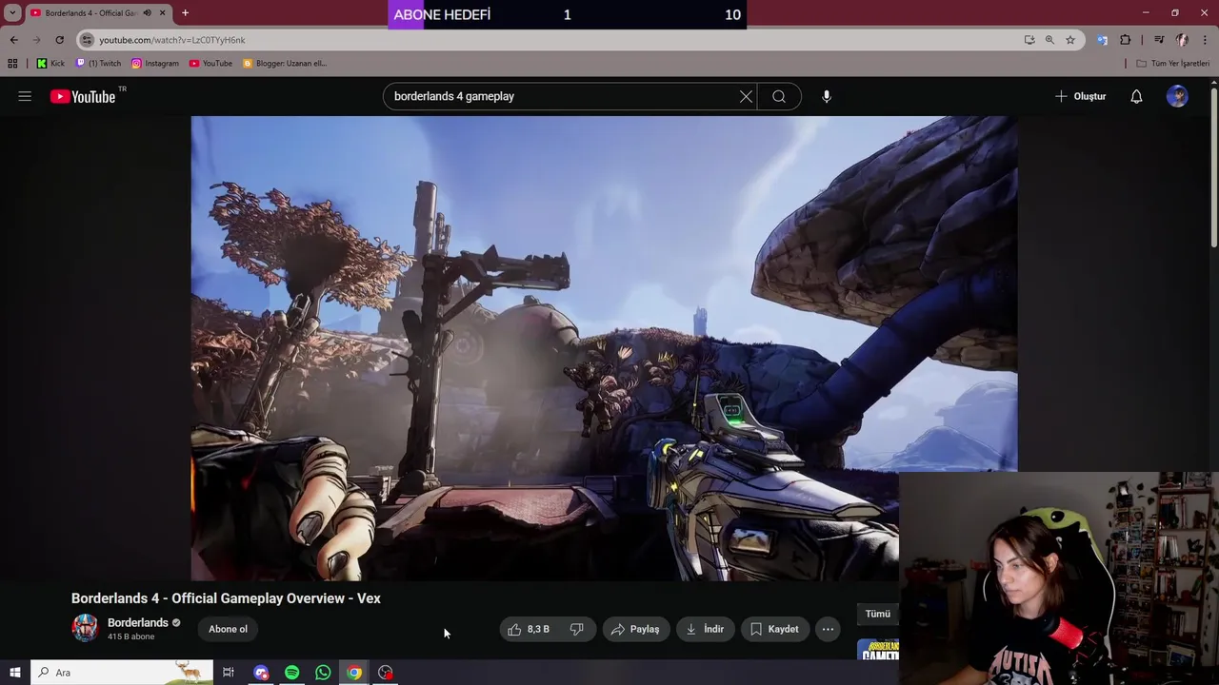
Task: Clear the search box with X
Action: coord(746,96)
